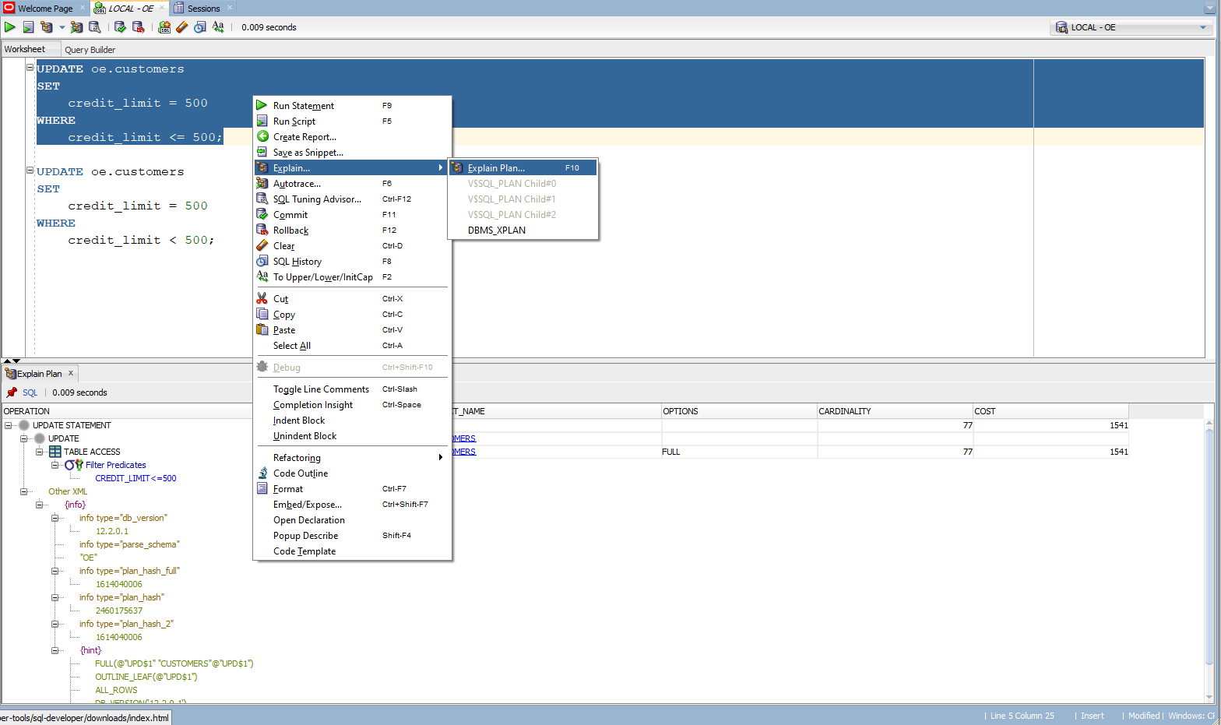Choose SQL Tuning Advisor... menu entry

353,199
